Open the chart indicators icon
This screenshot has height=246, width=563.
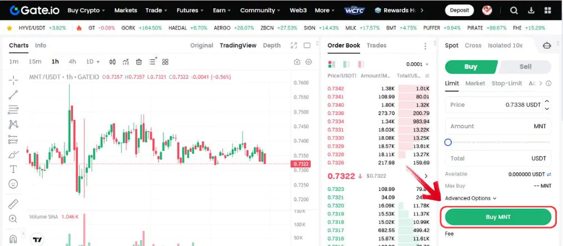point(126,62)
